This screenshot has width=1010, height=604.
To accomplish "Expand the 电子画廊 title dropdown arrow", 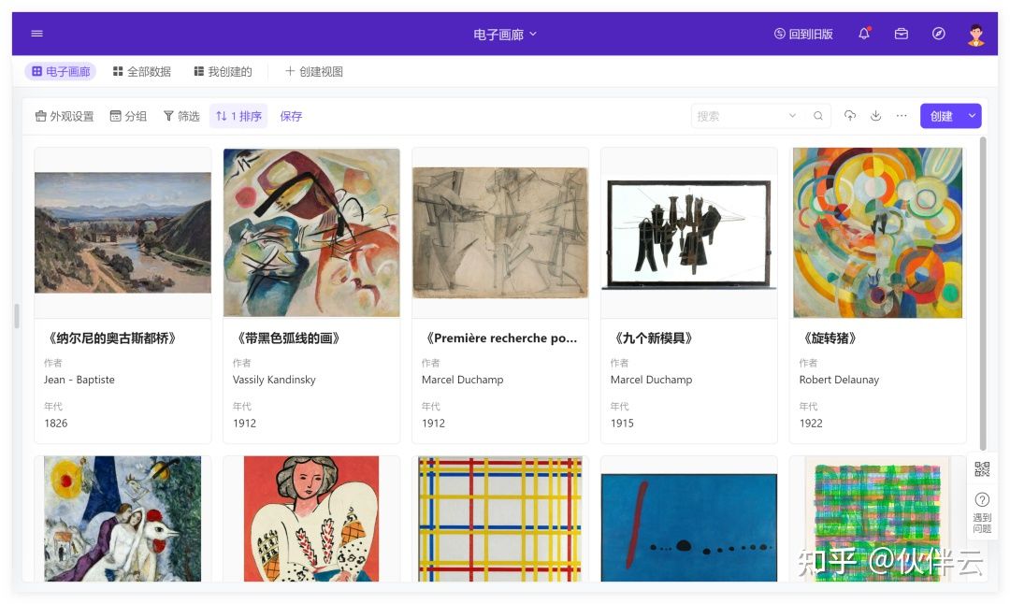I will pos(533,35).
